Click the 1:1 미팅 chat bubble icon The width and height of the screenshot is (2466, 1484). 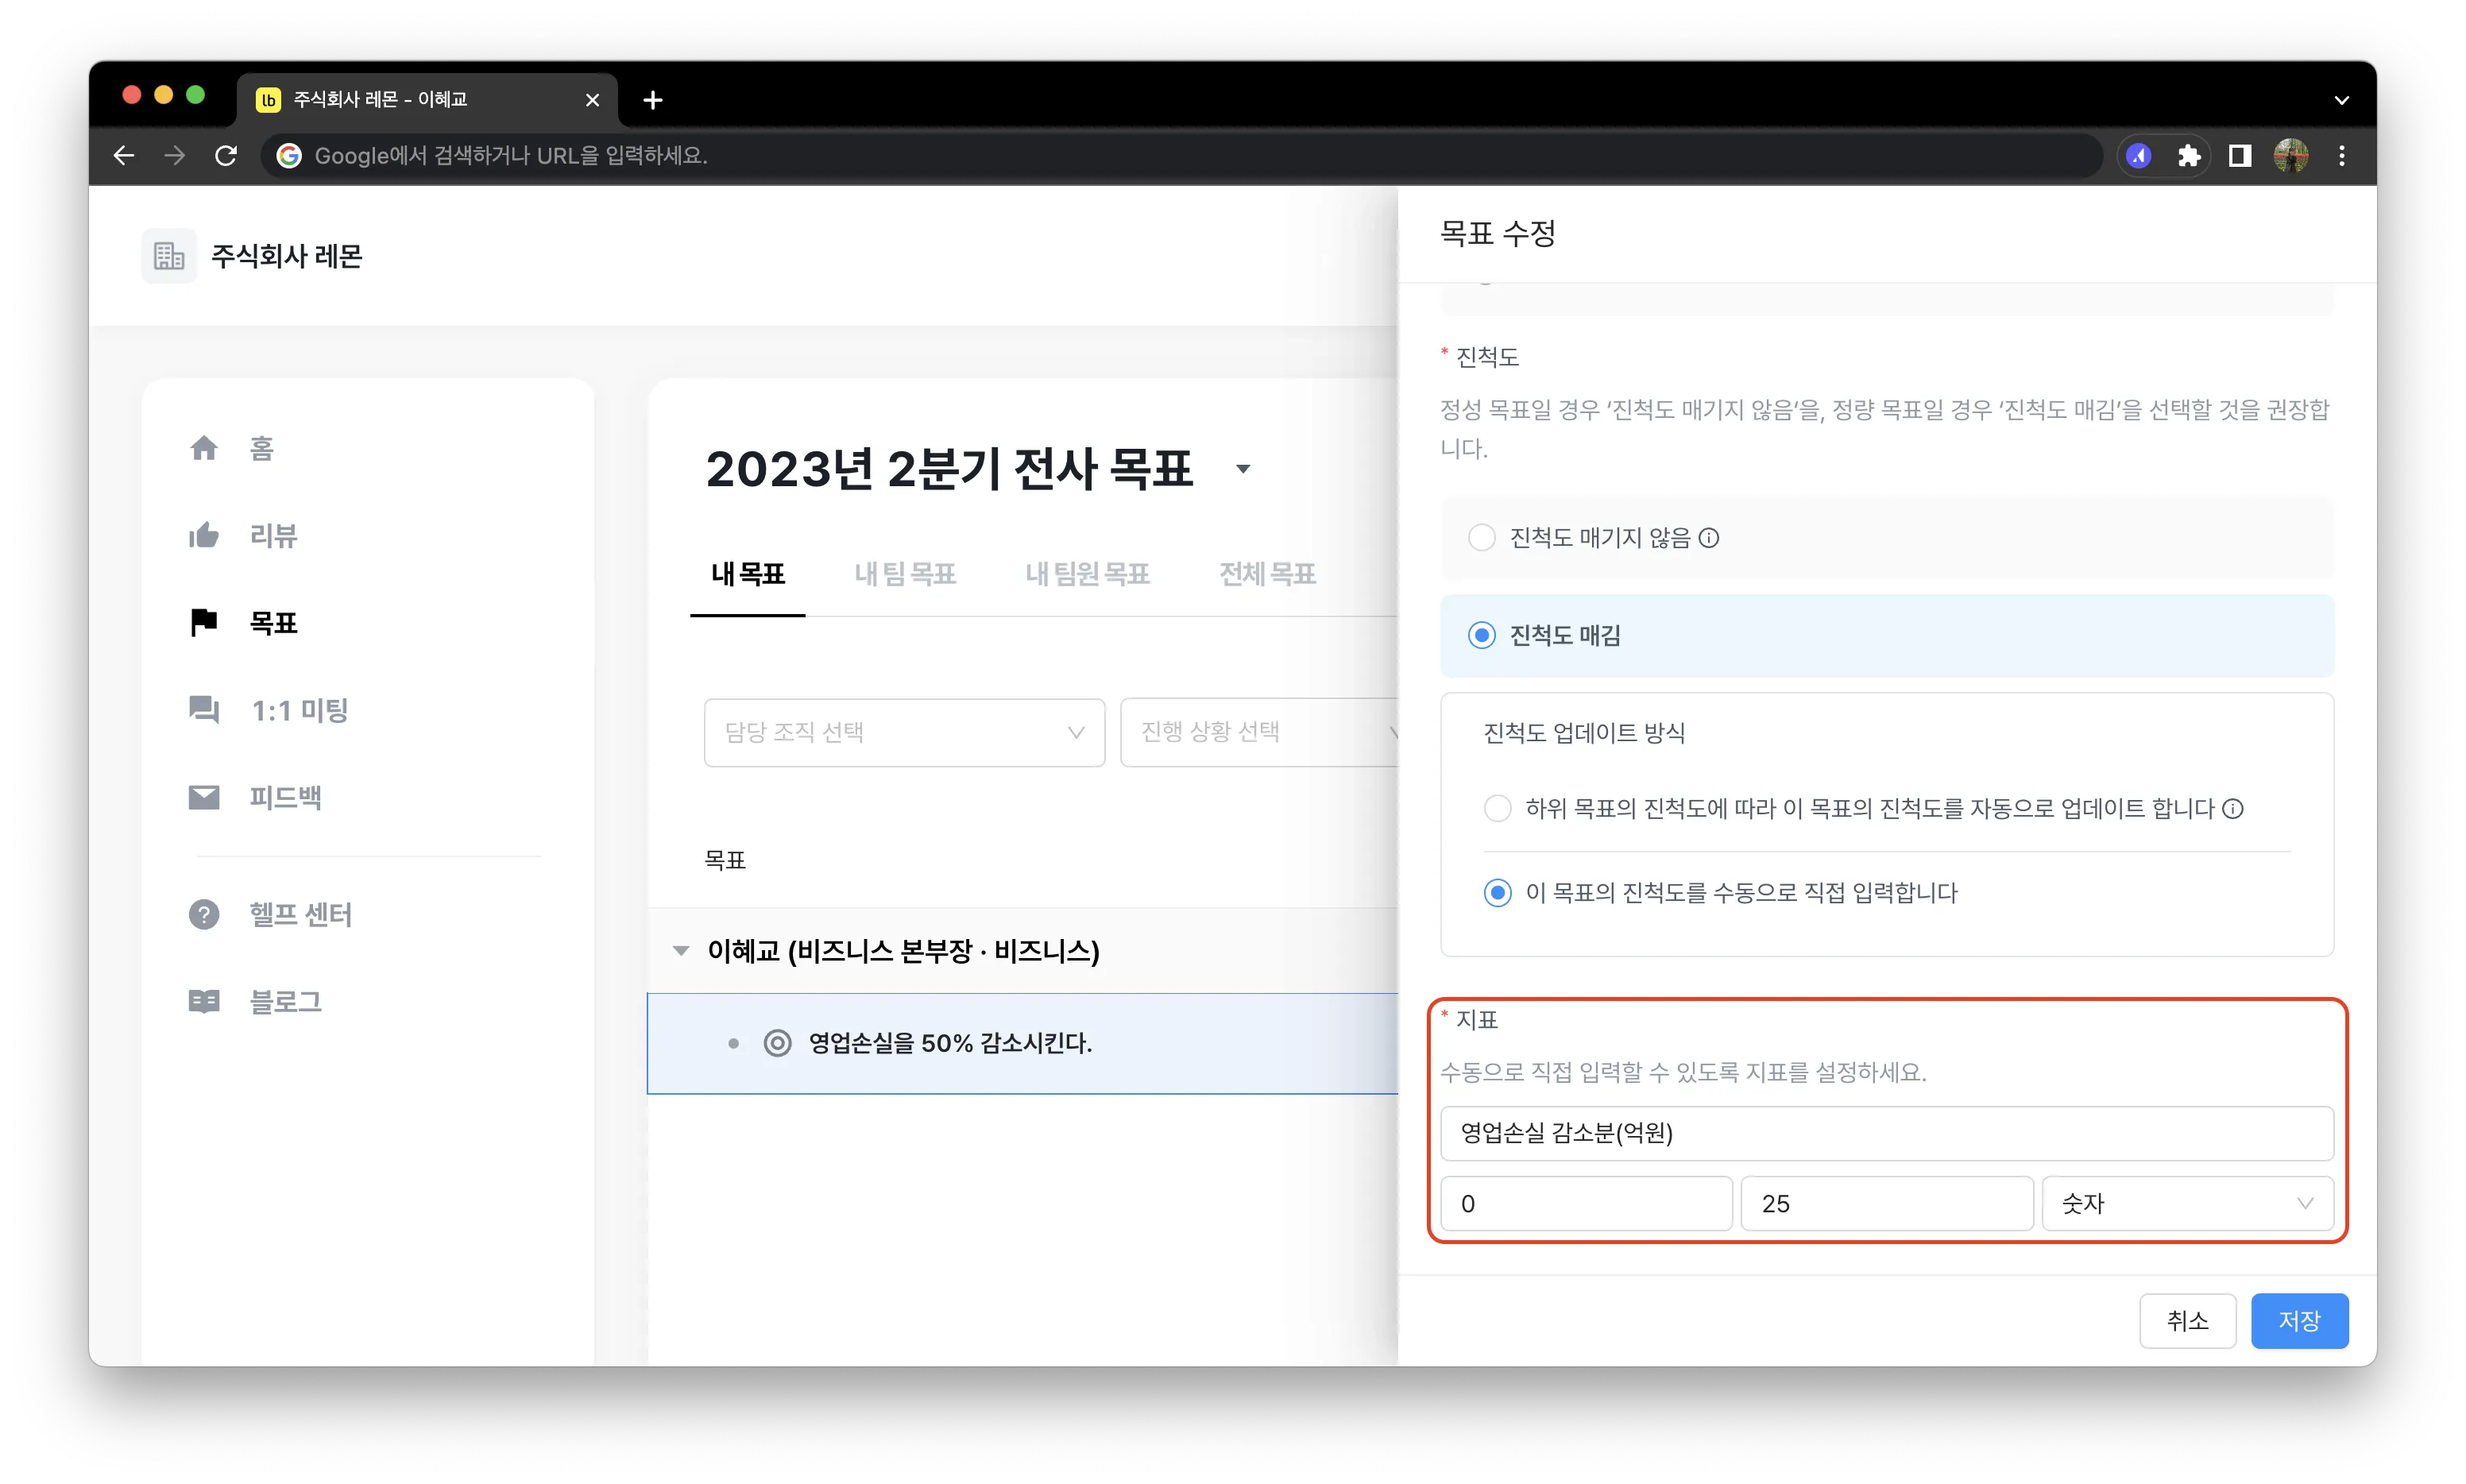click(x=204, y=709)
